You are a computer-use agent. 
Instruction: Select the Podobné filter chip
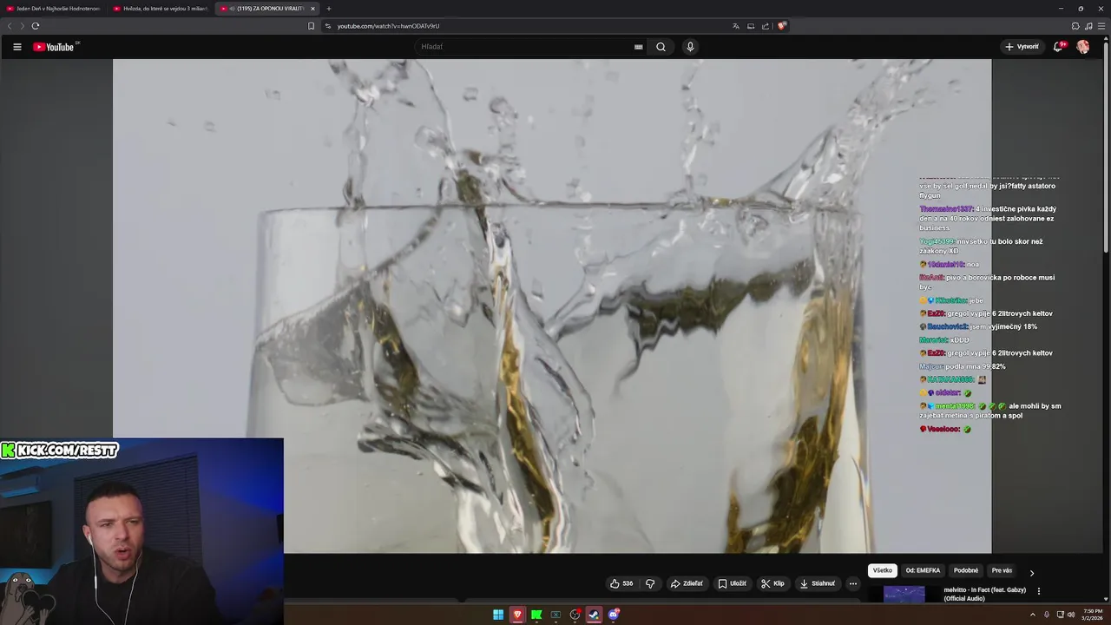pos(966,570)
